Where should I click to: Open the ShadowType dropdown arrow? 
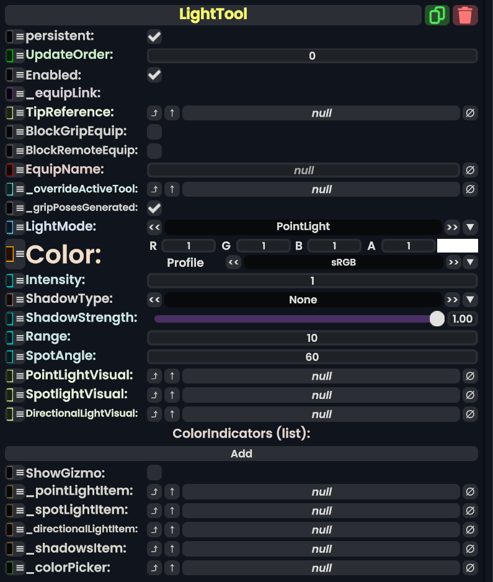click(470, 300)
